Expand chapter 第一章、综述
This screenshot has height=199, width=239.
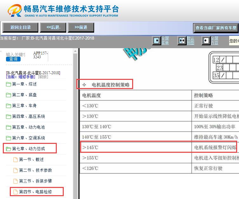pyautogui.click(x=24, y=84)
